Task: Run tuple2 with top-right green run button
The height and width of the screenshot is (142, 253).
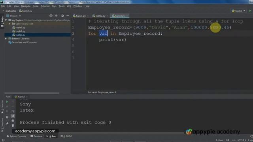Action: (x=250, y=11)
